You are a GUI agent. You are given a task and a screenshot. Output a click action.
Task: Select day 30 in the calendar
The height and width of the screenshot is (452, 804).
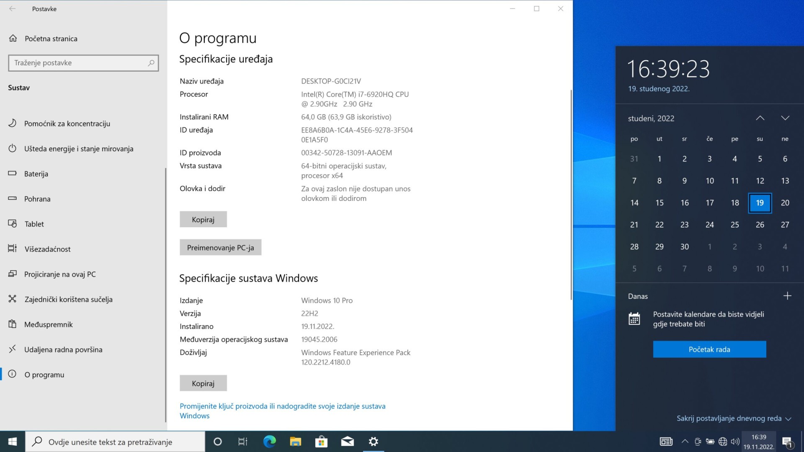pyautogui.click(x=684, y=247)
